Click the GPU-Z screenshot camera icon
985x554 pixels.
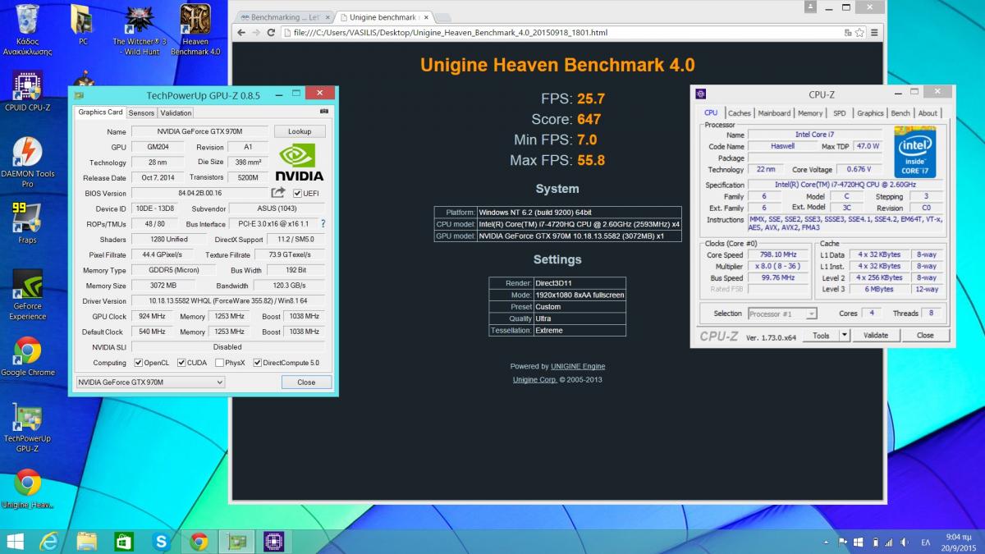[324, 112]
